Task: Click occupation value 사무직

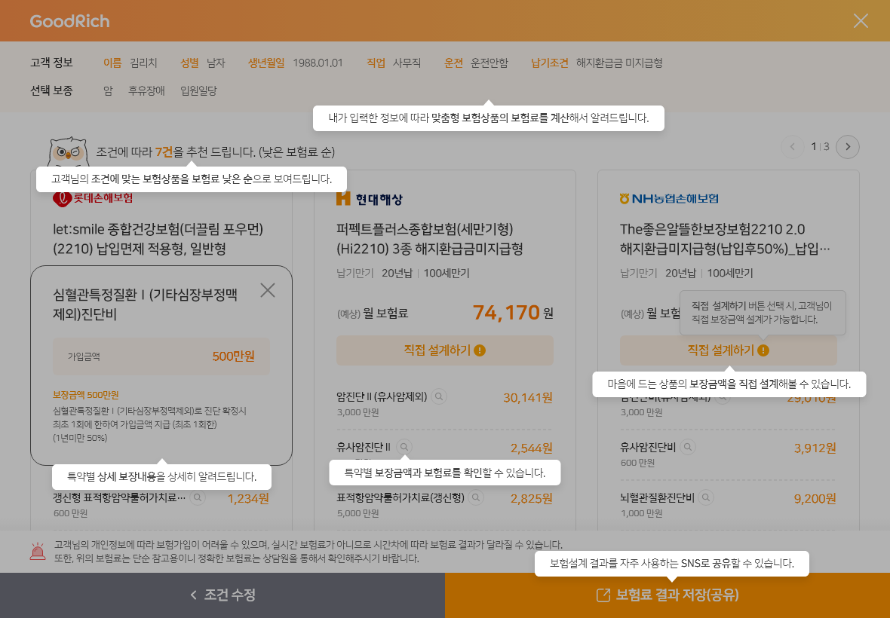Action: point(407,63)
